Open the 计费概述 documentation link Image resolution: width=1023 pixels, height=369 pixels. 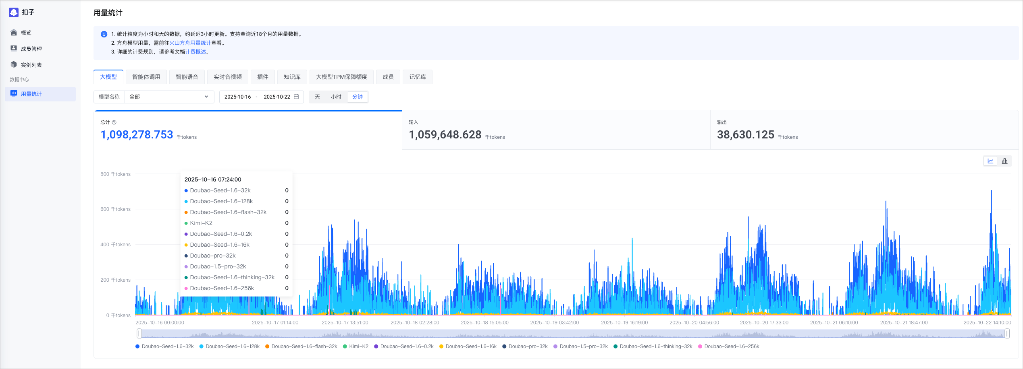click(x=195, y=52)
